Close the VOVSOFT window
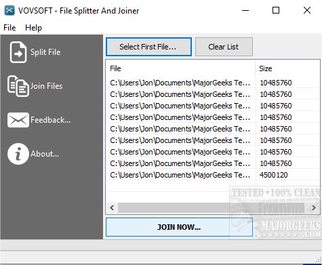 point(307,10)
